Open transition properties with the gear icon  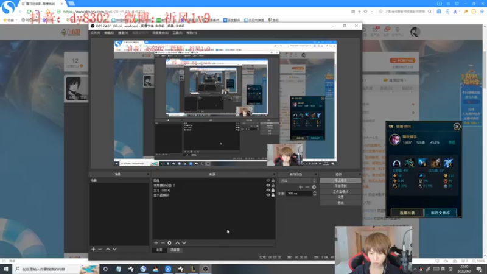(x=314, y=187)
